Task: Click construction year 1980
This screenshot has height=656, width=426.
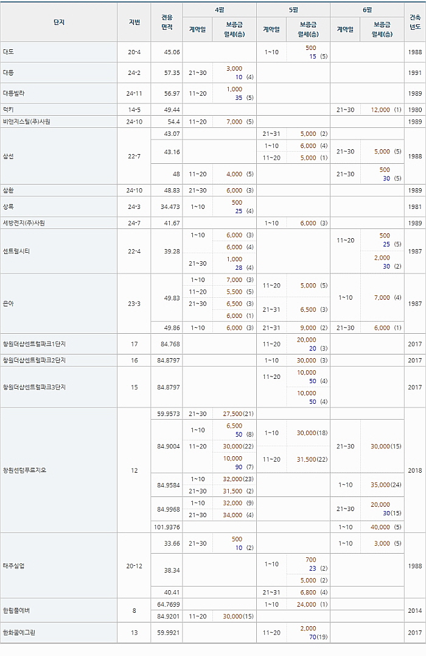Action: point(414,110)
